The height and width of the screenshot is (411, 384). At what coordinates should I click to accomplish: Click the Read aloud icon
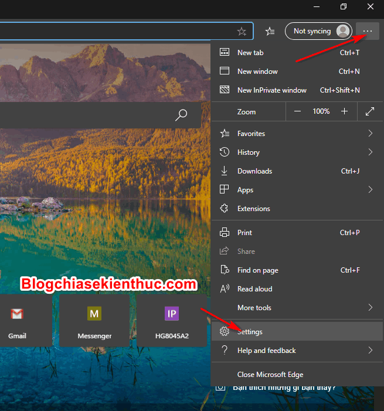point(225,289)
